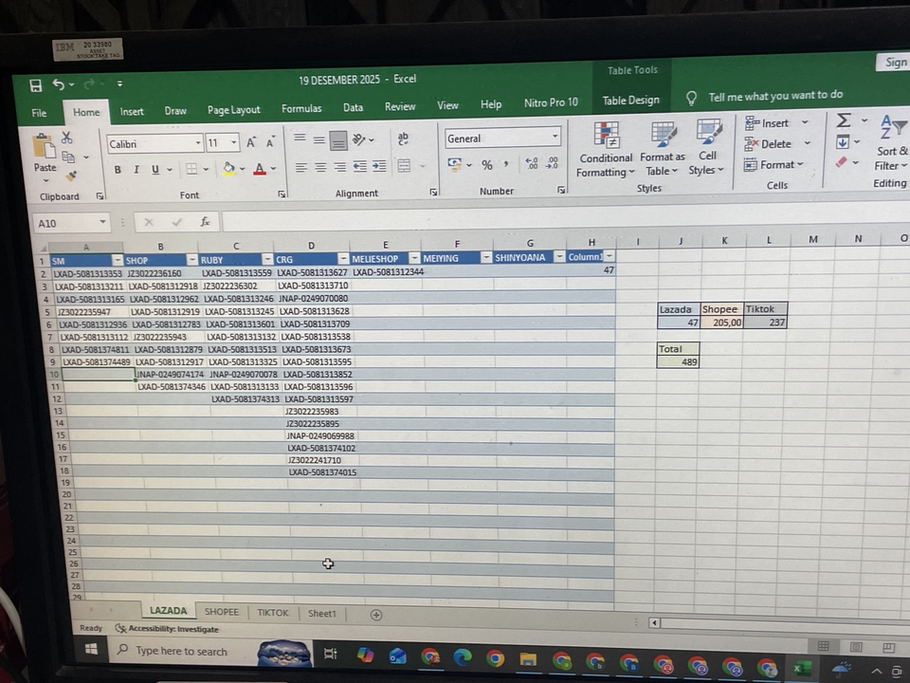Open the RUBY column filter dropdown
This screenshot has width=910, height=683.
pyautogui.click(x=266, y=259)
